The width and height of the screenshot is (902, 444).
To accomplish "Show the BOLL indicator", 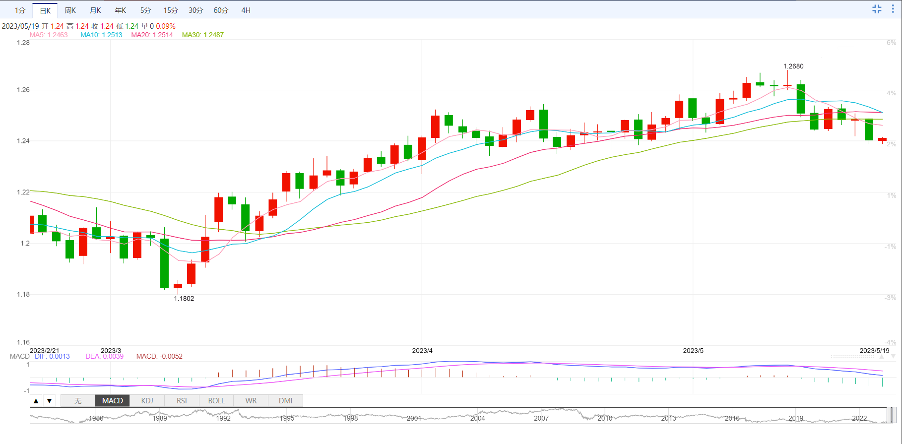I will pos(216,401).
